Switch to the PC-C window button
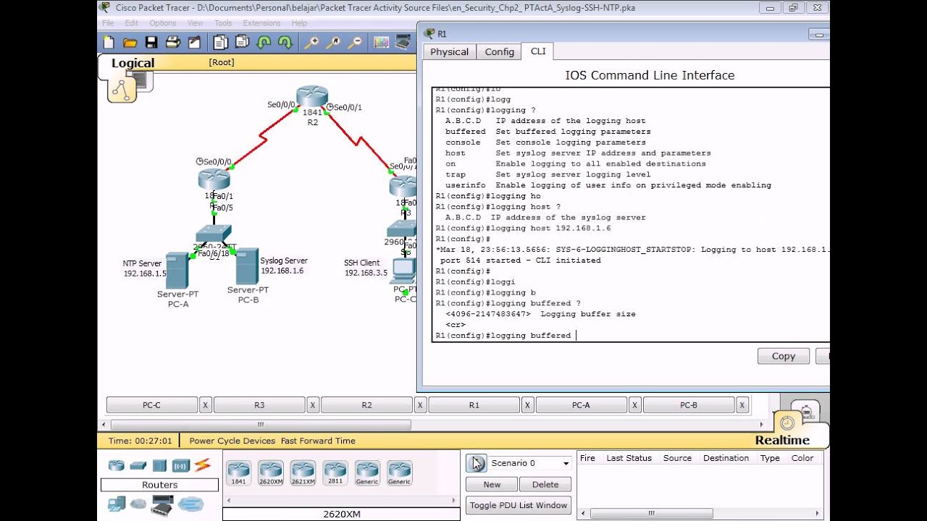This screenshot has width=927, height=521. pyautogui.click(x=152, y=405)
